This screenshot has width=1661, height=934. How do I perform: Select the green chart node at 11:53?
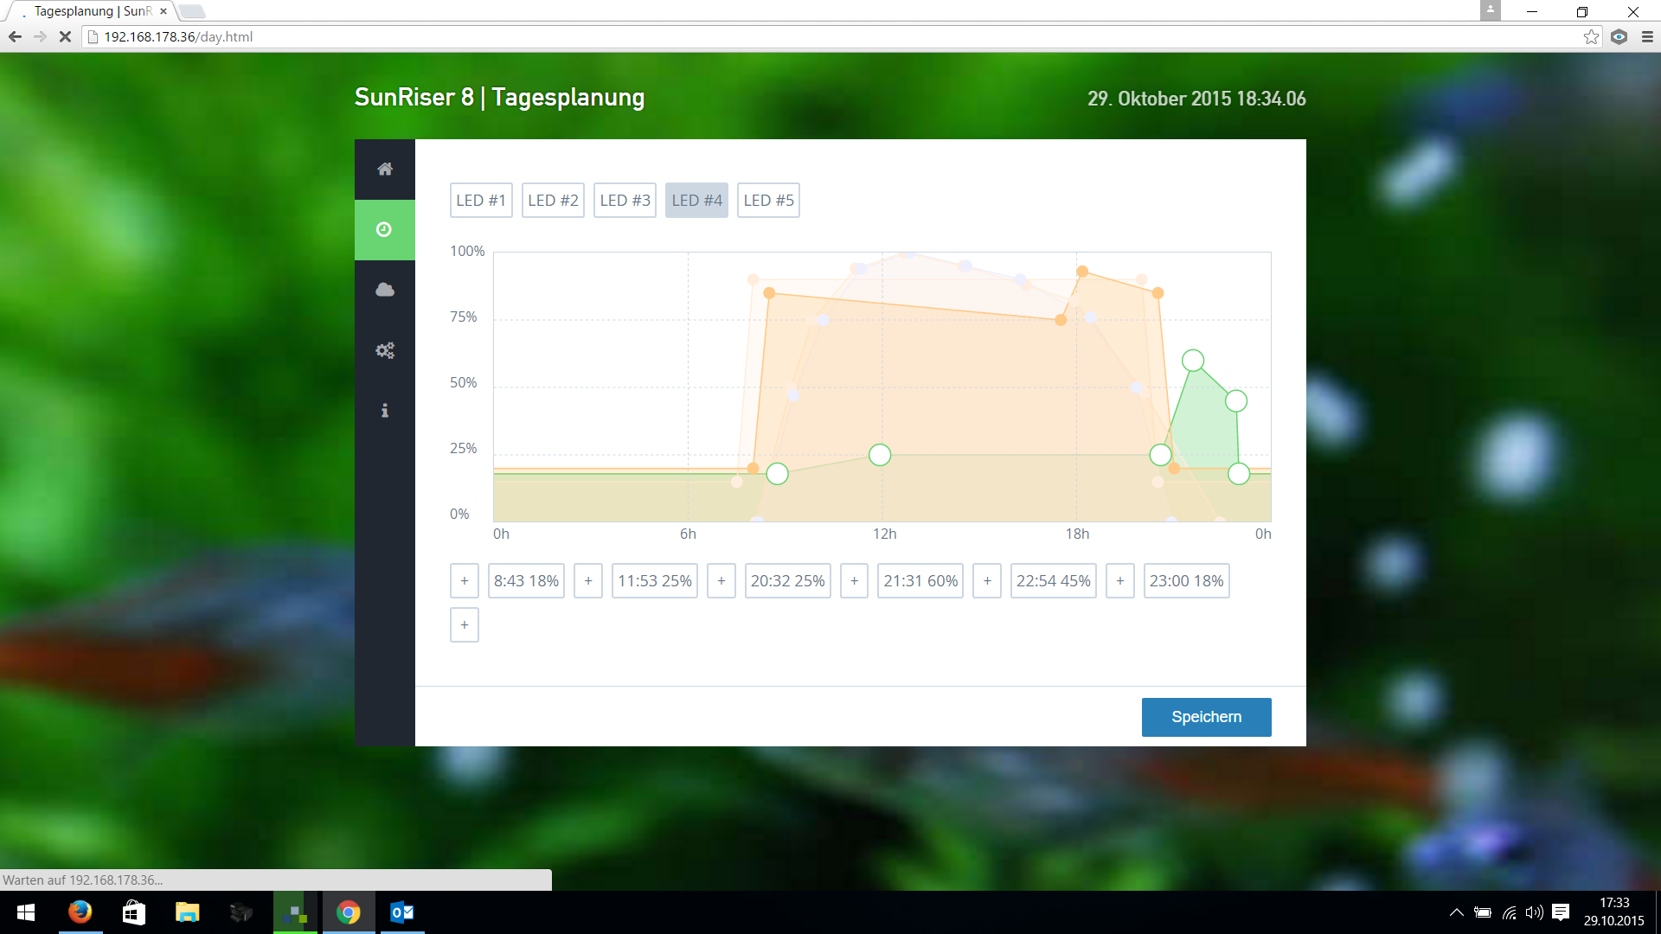[x=880, y=455]
